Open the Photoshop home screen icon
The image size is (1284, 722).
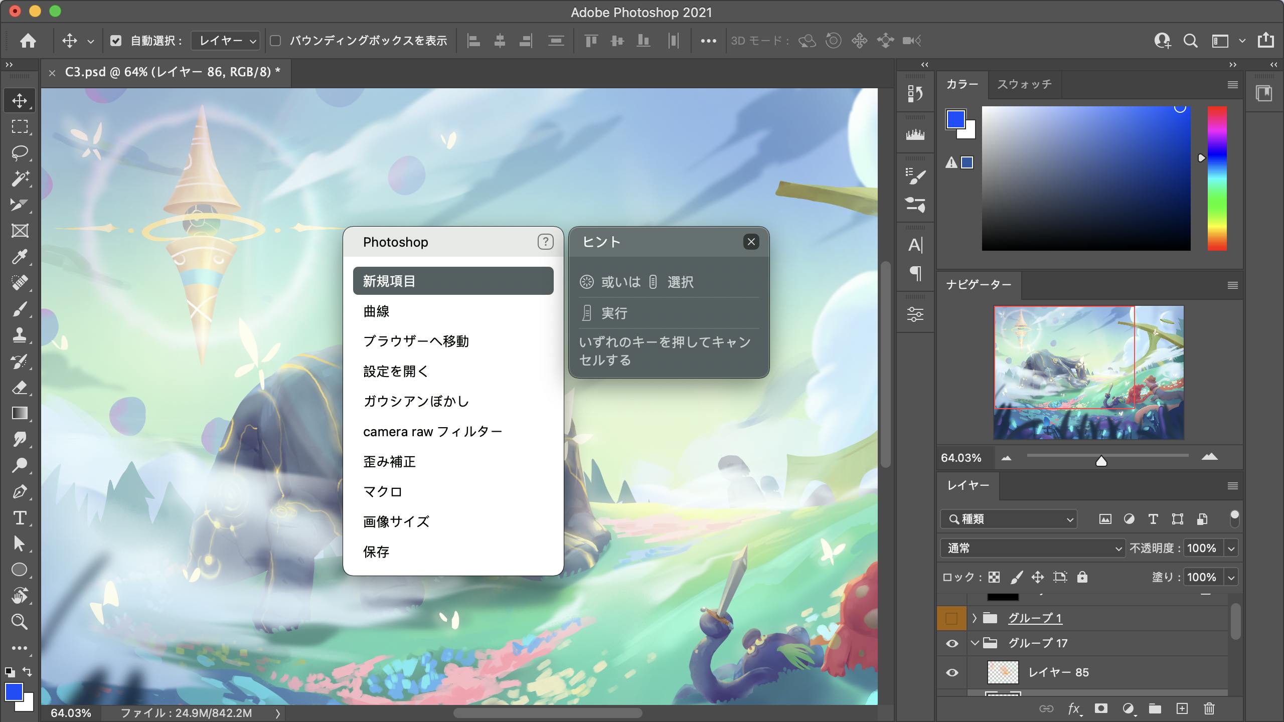click(28, 41)
